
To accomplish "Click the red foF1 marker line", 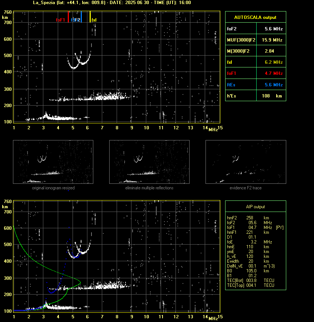I will click(69, 17).
